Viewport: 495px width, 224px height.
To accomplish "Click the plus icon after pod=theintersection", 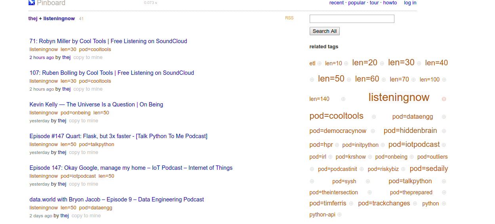I will click(x=369, y=192).
